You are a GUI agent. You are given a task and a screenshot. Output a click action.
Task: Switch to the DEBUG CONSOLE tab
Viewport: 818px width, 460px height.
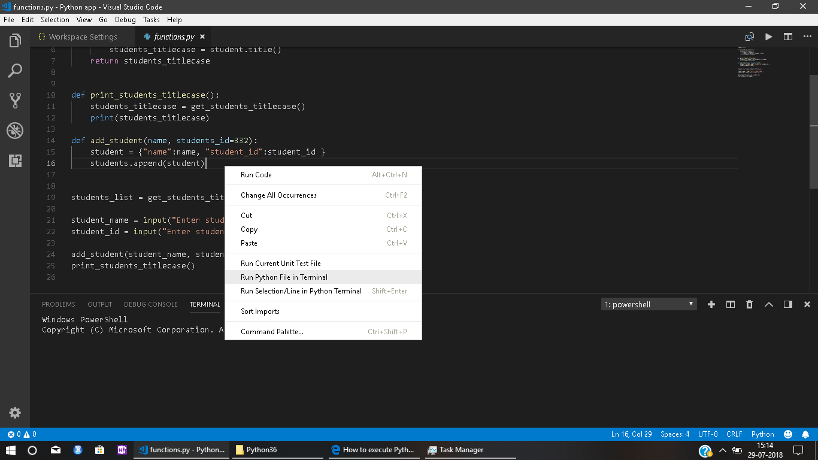click(151, 304)
